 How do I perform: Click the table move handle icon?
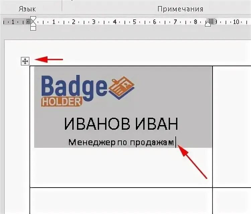(x=25, y=61)
